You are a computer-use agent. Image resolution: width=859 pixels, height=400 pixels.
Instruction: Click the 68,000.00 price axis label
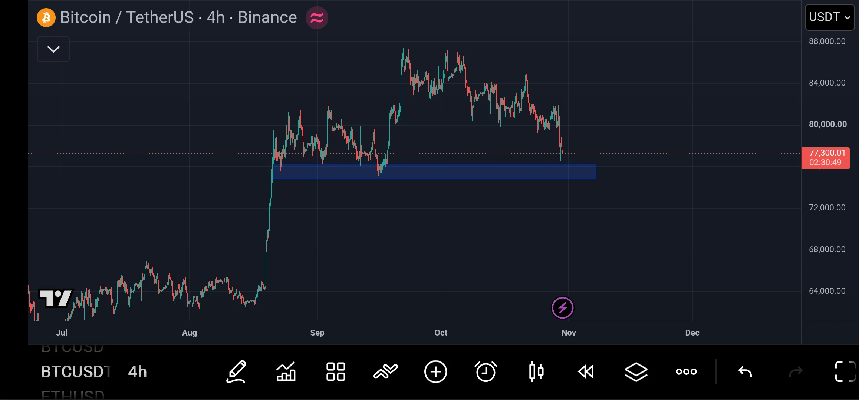(827, 249)
